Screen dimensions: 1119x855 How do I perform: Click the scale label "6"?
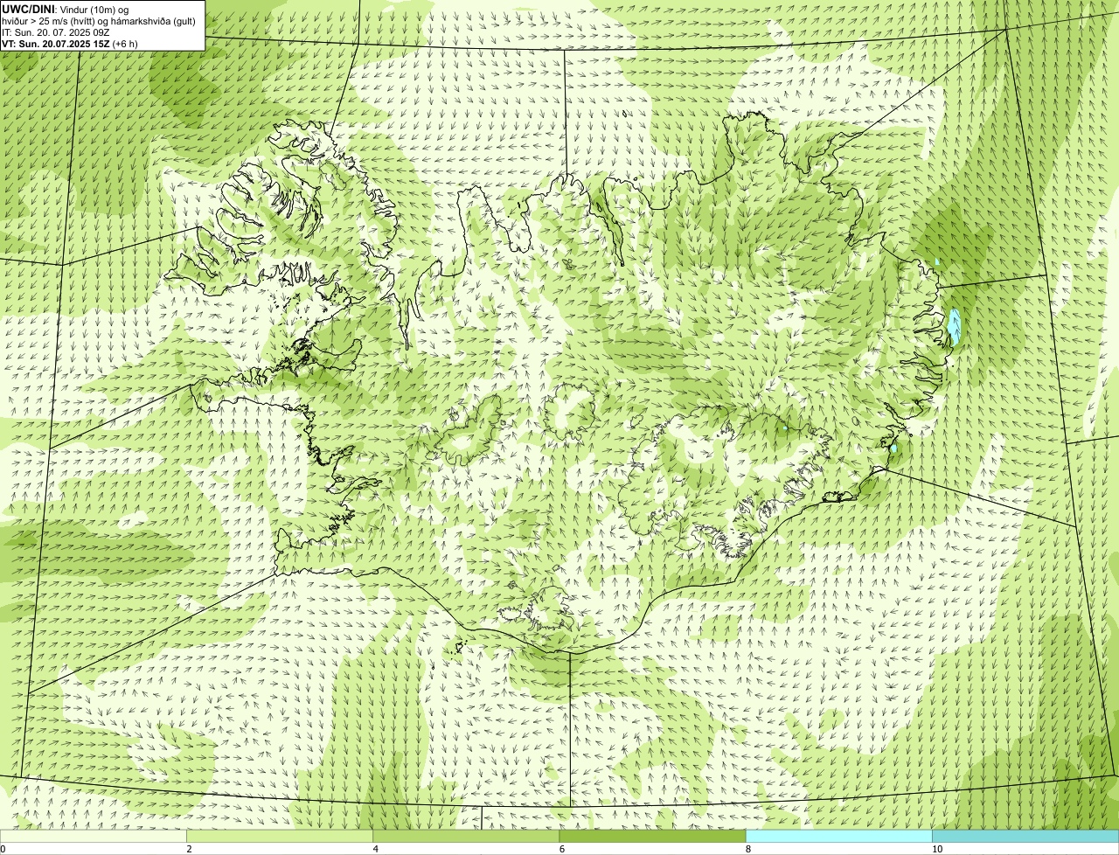click(x=562, y=849)
